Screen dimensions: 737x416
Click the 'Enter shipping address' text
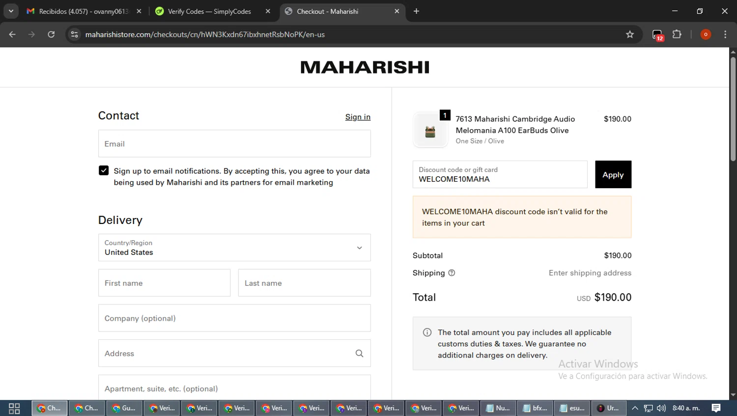tap(590, 273)
